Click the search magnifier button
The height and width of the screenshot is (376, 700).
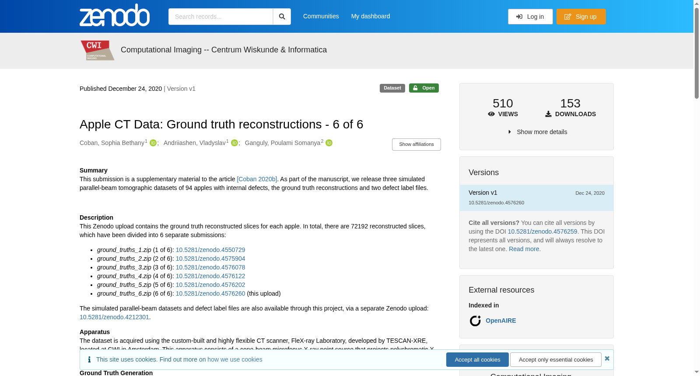click(282, 17)
